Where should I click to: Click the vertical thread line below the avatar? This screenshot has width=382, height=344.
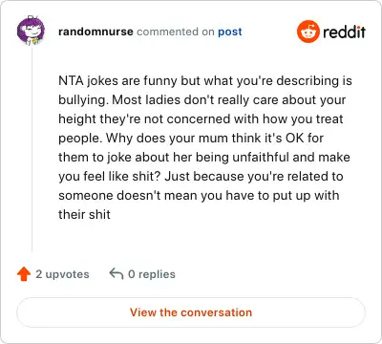pyautogui.click(x=32, y=148)
